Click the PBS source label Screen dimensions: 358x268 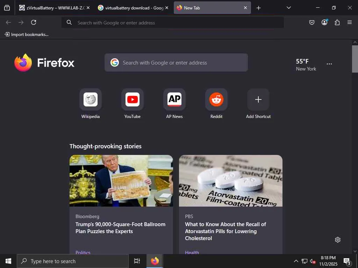tap(189, 216)
